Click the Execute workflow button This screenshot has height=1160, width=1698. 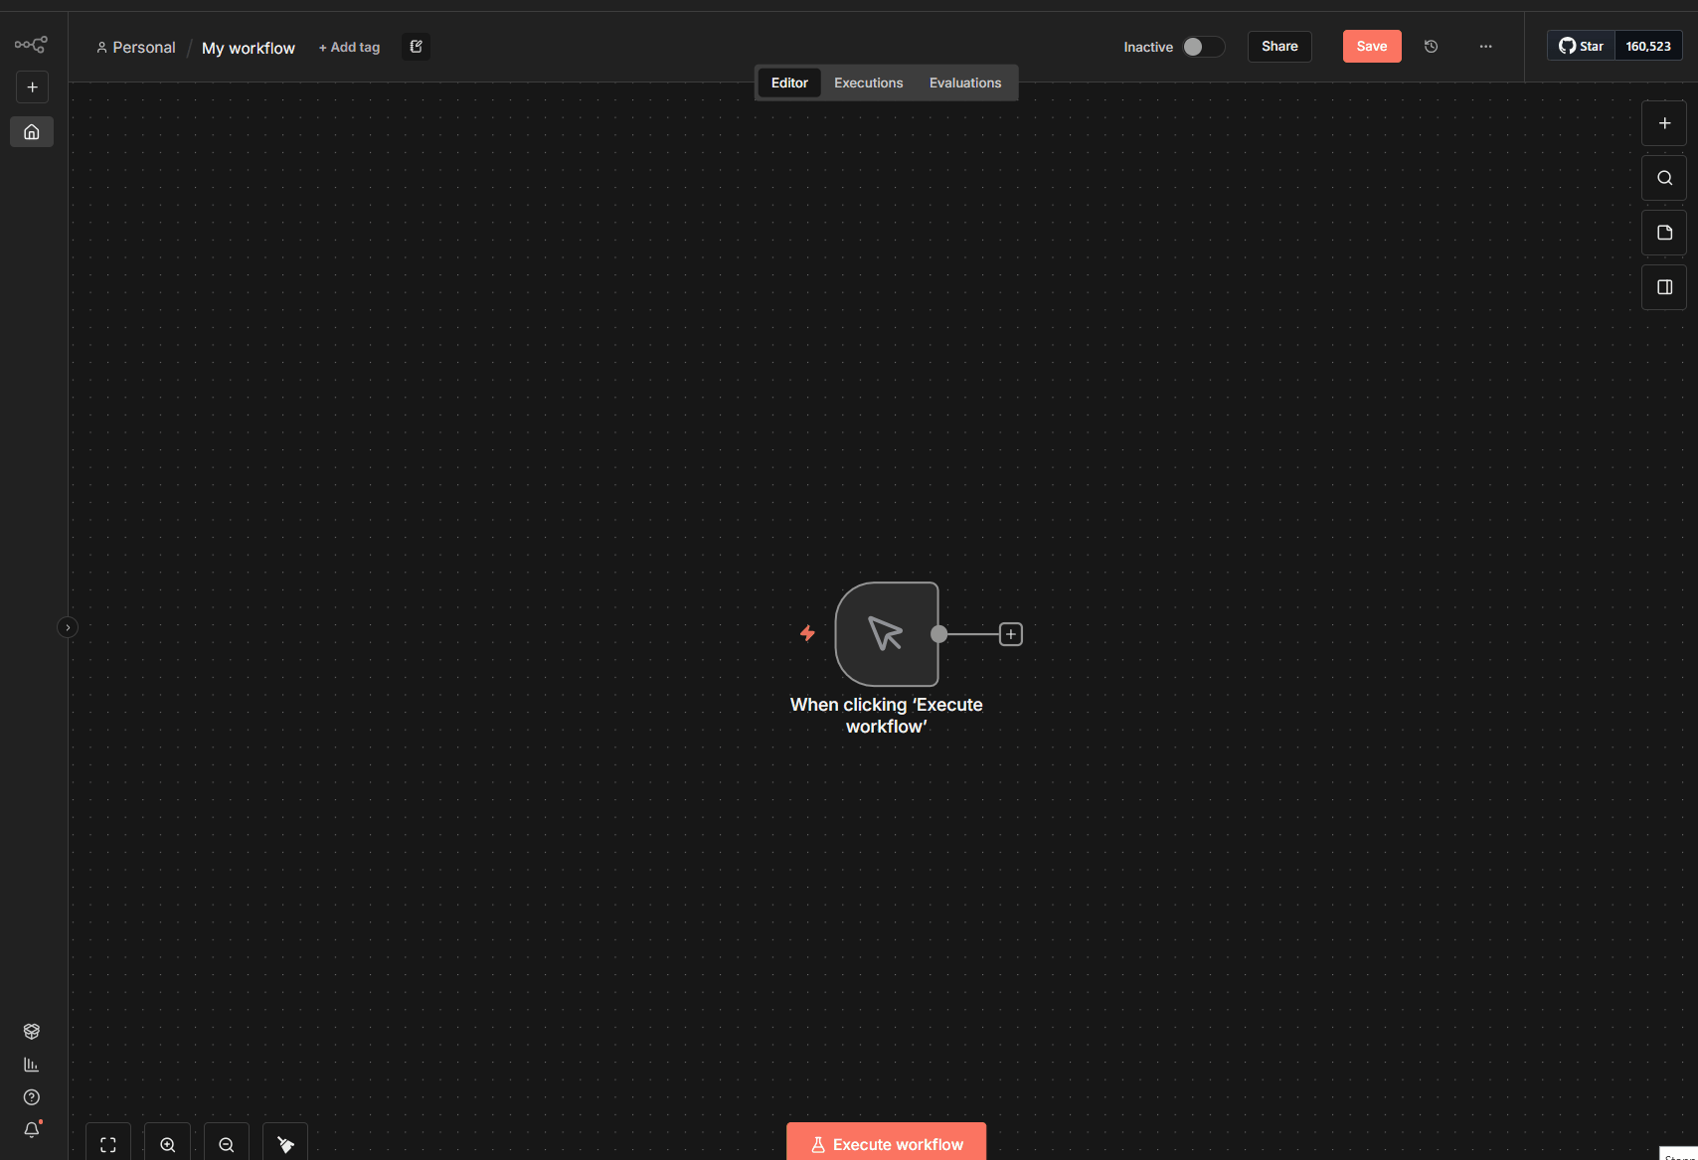(886, 1143)
